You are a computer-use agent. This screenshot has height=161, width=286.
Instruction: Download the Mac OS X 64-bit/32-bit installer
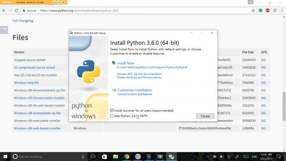(36, 75)
